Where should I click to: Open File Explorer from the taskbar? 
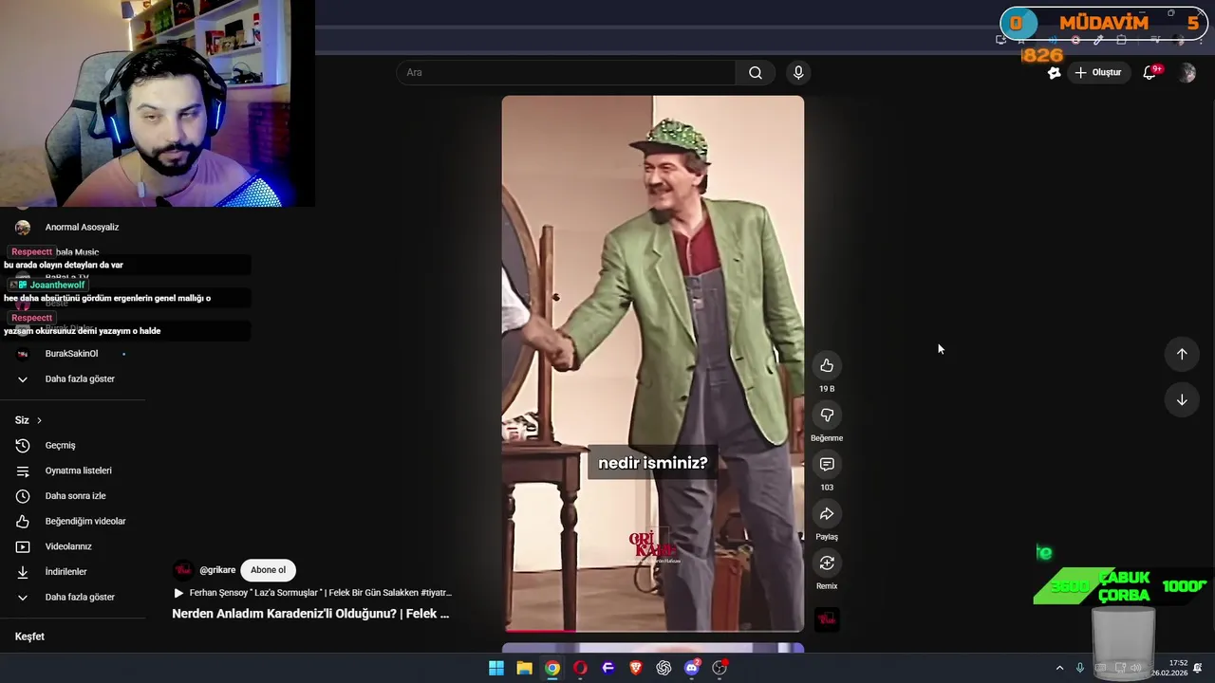coord(524,668)
